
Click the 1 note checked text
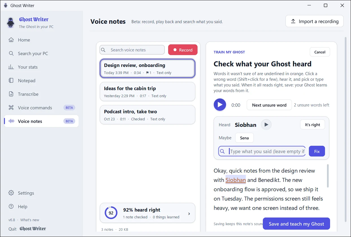click(135, 217)
